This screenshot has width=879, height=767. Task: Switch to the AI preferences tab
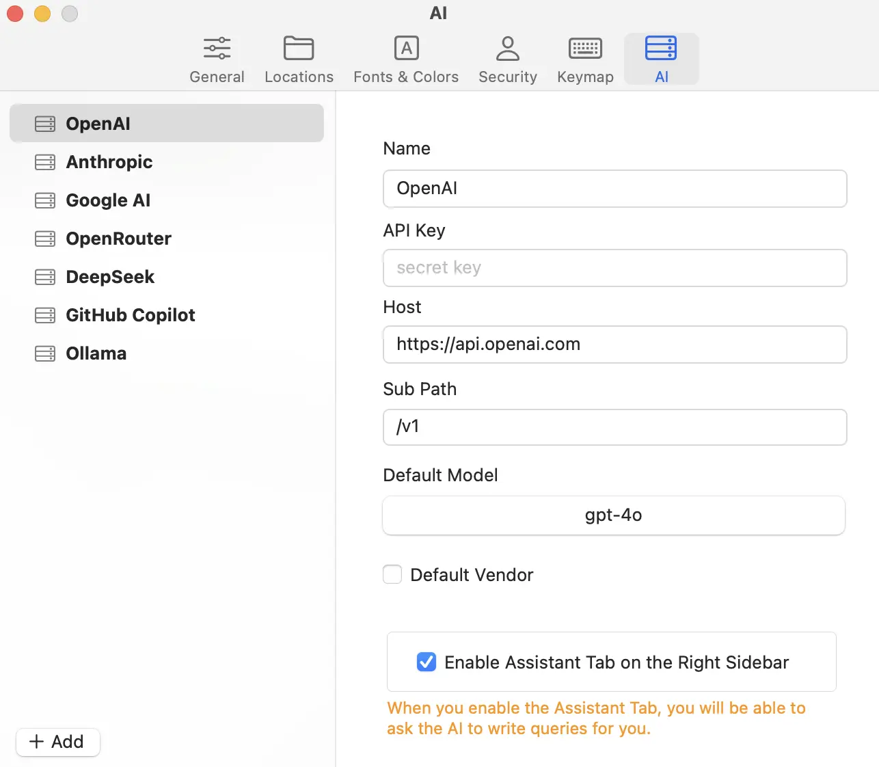[x=661, y=59]
